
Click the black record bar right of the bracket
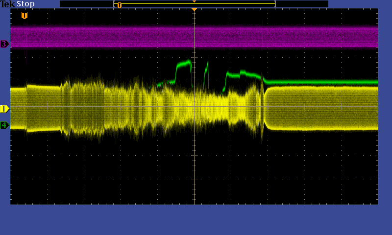(301, 4)
